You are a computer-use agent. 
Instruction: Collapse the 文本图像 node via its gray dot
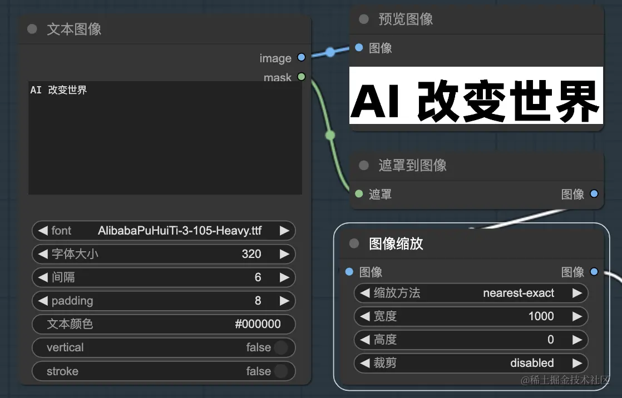click(32, 29)
